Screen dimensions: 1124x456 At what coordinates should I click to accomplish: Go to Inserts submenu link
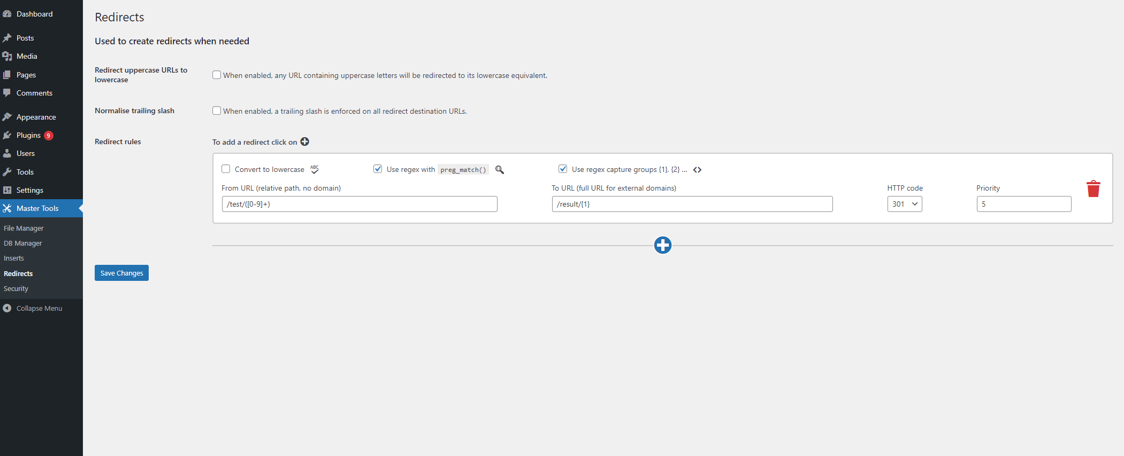tap(14, 258)
